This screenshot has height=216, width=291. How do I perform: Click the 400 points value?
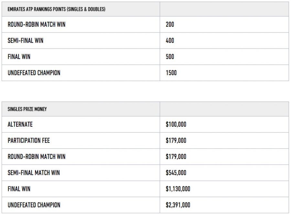point(170,41)
